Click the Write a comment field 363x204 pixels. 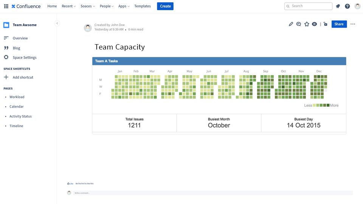pos(213,193)
